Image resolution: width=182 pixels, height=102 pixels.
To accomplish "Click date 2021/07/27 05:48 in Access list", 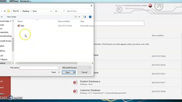I will [x=158, y=56].
